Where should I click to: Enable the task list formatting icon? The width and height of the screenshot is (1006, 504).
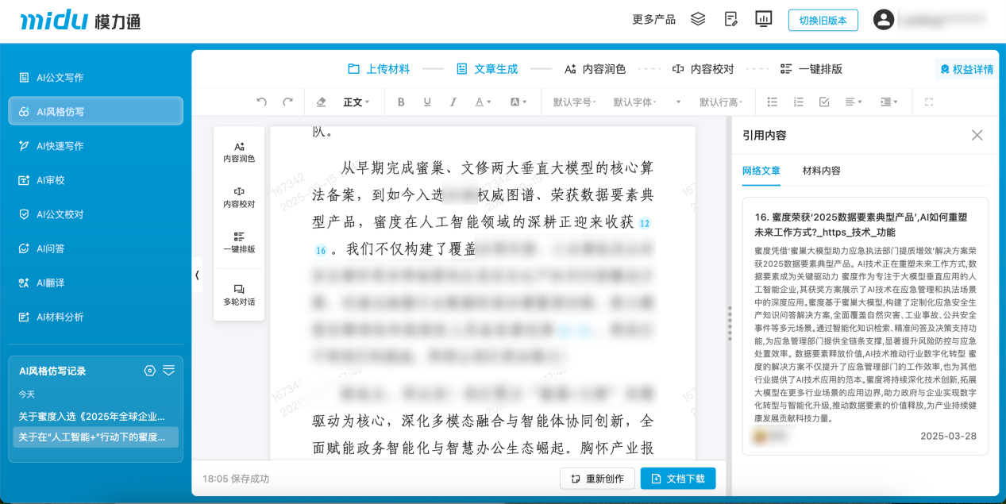point(824,102)
